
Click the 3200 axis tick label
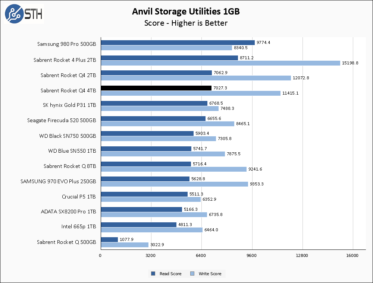pos(150,255)
